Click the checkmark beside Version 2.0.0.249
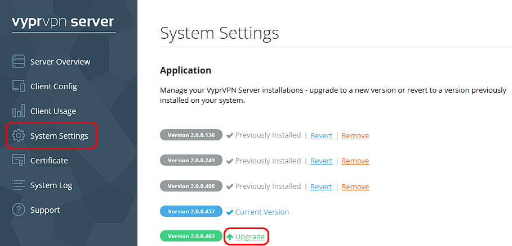512x246 pixels. [x=230, y=161]
